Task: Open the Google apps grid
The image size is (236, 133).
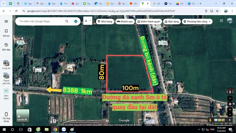Action: [221, 21]
